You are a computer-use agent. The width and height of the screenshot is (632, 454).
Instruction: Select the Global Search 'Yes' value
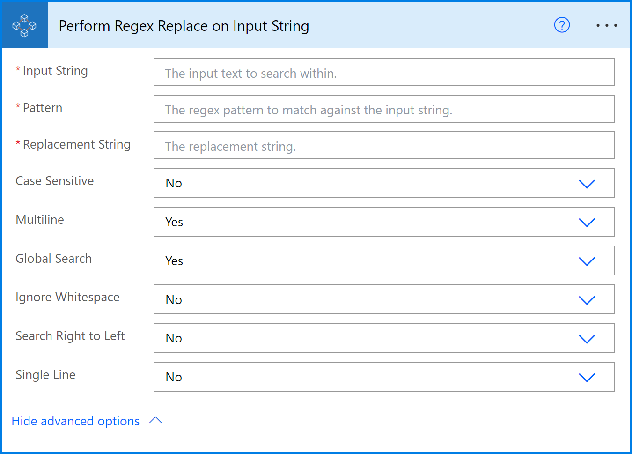(174, 261)
